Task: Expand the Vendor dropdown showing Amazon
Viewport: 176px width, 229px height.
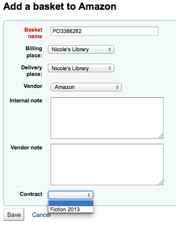Action: coord(86,87)
